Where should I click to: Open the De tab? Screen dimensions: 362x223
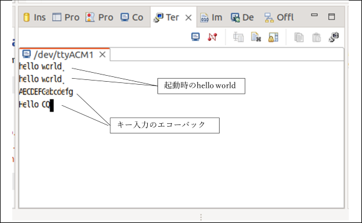tap(242, 17)
